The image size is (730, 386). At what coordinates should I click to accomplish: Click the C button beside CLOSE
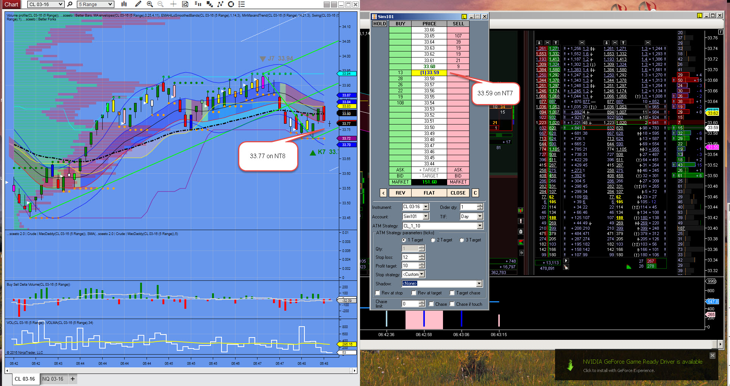pyautogui.click(x=475, y=193)
